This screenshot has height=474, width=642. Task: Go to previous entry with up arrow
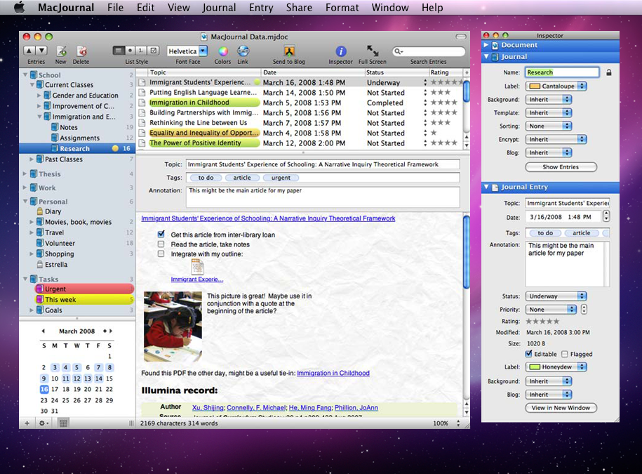29,51
